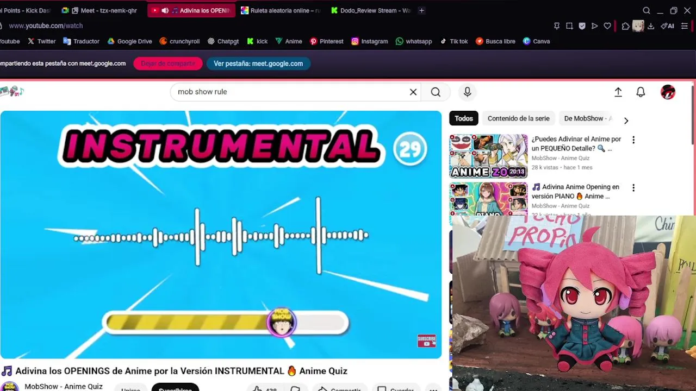This screenshot has width=696, height=391.
Task: Open the AI assistant icon in toolbar
Action: pyautogui.click(x=667, y=26)
